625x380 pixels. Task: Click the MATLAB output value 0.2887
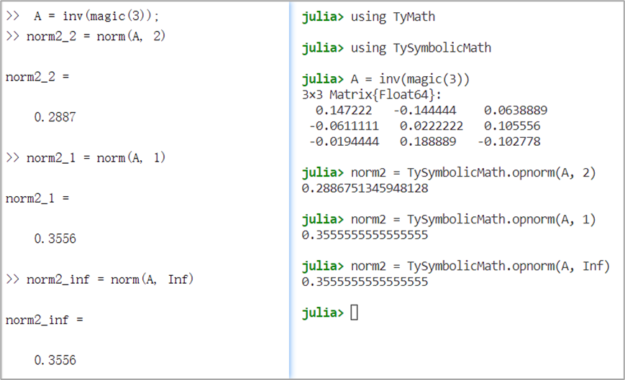[x=55, y=117]
